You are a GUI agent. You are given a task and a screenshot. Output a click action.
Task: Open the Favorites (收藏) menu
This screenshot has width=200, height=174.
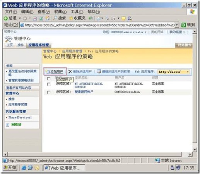[x=60, y=12]
